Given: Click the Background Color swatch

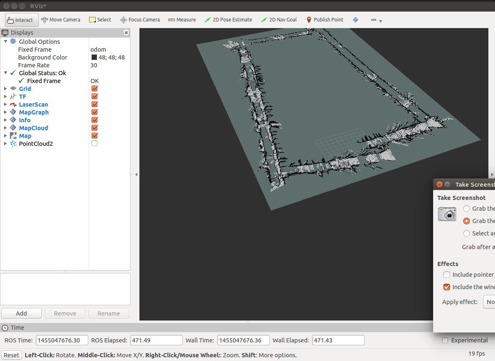Looking at the screenshot, I should (x=94, y=57).
